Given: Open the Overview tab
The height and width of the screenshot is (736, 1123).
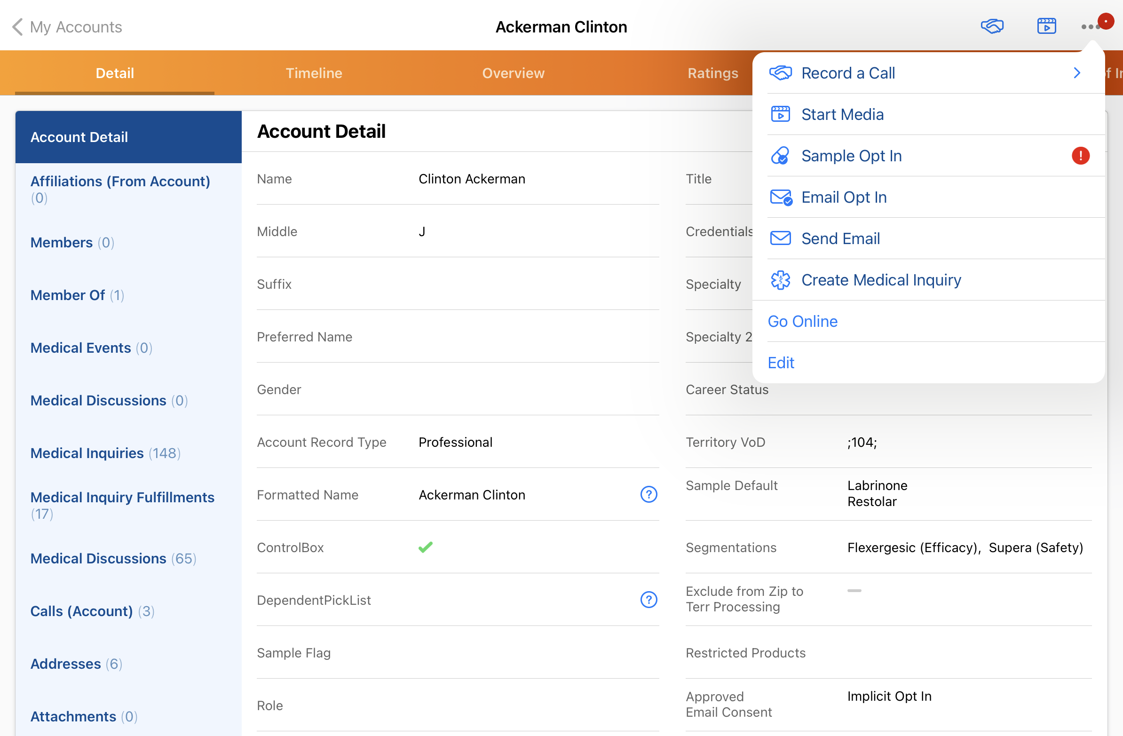Looking at the screenshot, I should pos(513,73).
